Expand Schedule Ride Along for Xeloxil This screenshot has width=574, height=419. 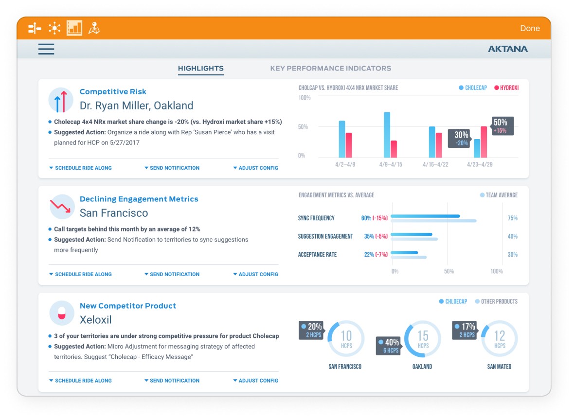(x=81, y=381)
